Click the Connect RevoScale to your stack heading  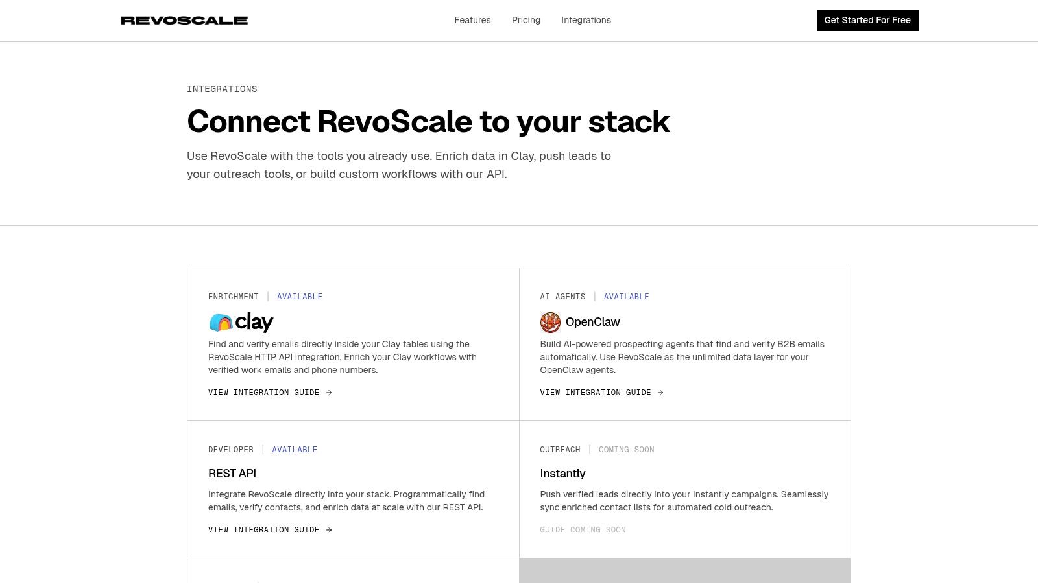428,122
